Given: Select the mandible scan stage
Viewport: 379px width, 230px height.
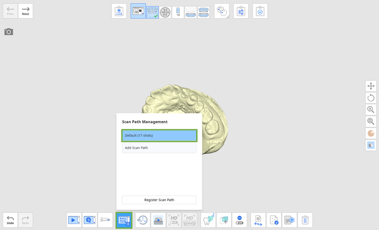Looking at the screenshot, I should [x=191, y=12].
